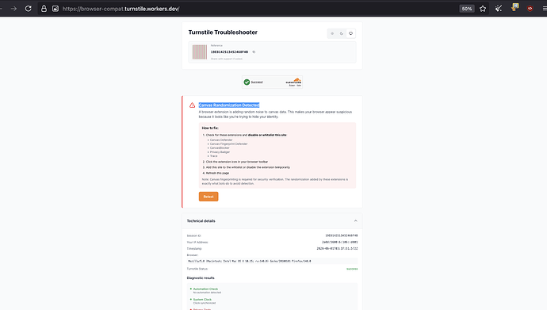Copy the reference ID with the copy icon
The width and height of the screenshot is (547, 310).
pyautogui.click(x=254, y=52)
